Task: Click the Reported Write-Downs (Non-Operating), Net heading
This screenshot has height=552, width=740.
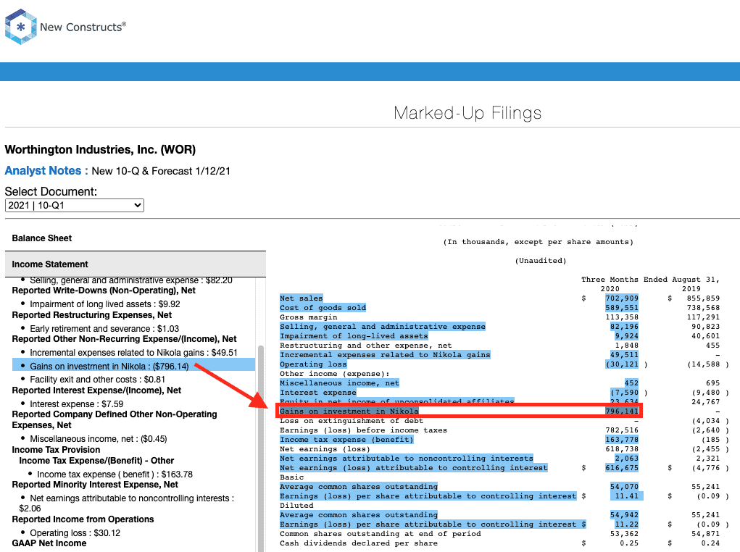Action: click(104, 290)
